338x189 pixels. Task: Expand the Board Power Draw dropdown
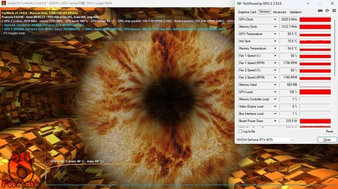276,121
